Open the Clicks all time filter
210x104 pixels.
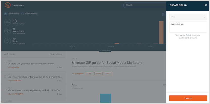click(56, 54)
